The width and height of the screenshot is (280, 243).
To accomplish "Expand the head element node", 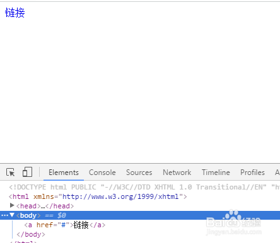I will pyautogui.click(x=12, y=205).
